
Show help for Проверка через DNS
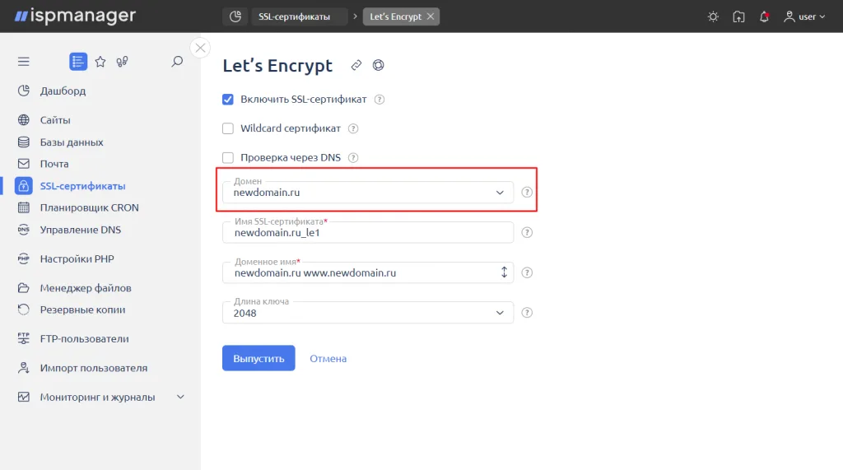pyautogui.click(x=353, y=157)
